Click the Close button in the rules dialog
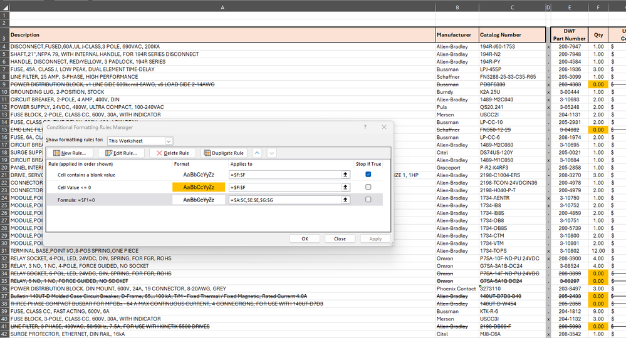Viewport: 626px width, 338px height. pyautogui.click(x=340, y=238)
